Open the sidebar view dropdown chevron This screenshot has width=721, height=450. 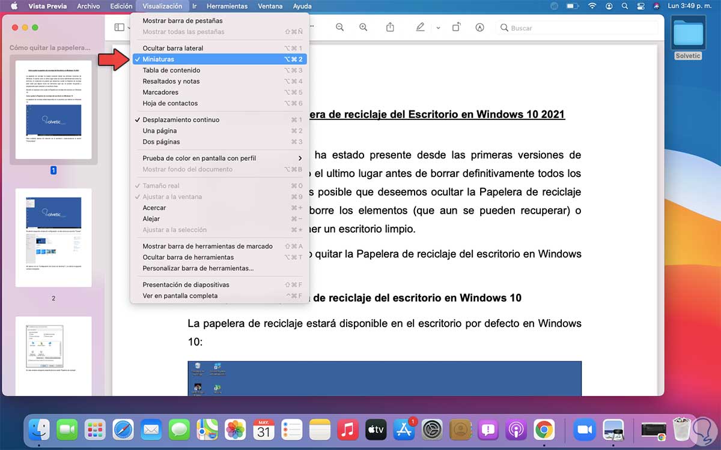tap(128, 27)
